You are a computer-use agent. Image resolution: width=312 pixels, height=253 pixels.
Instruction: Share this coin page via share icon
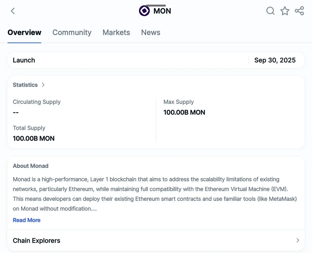299,11
